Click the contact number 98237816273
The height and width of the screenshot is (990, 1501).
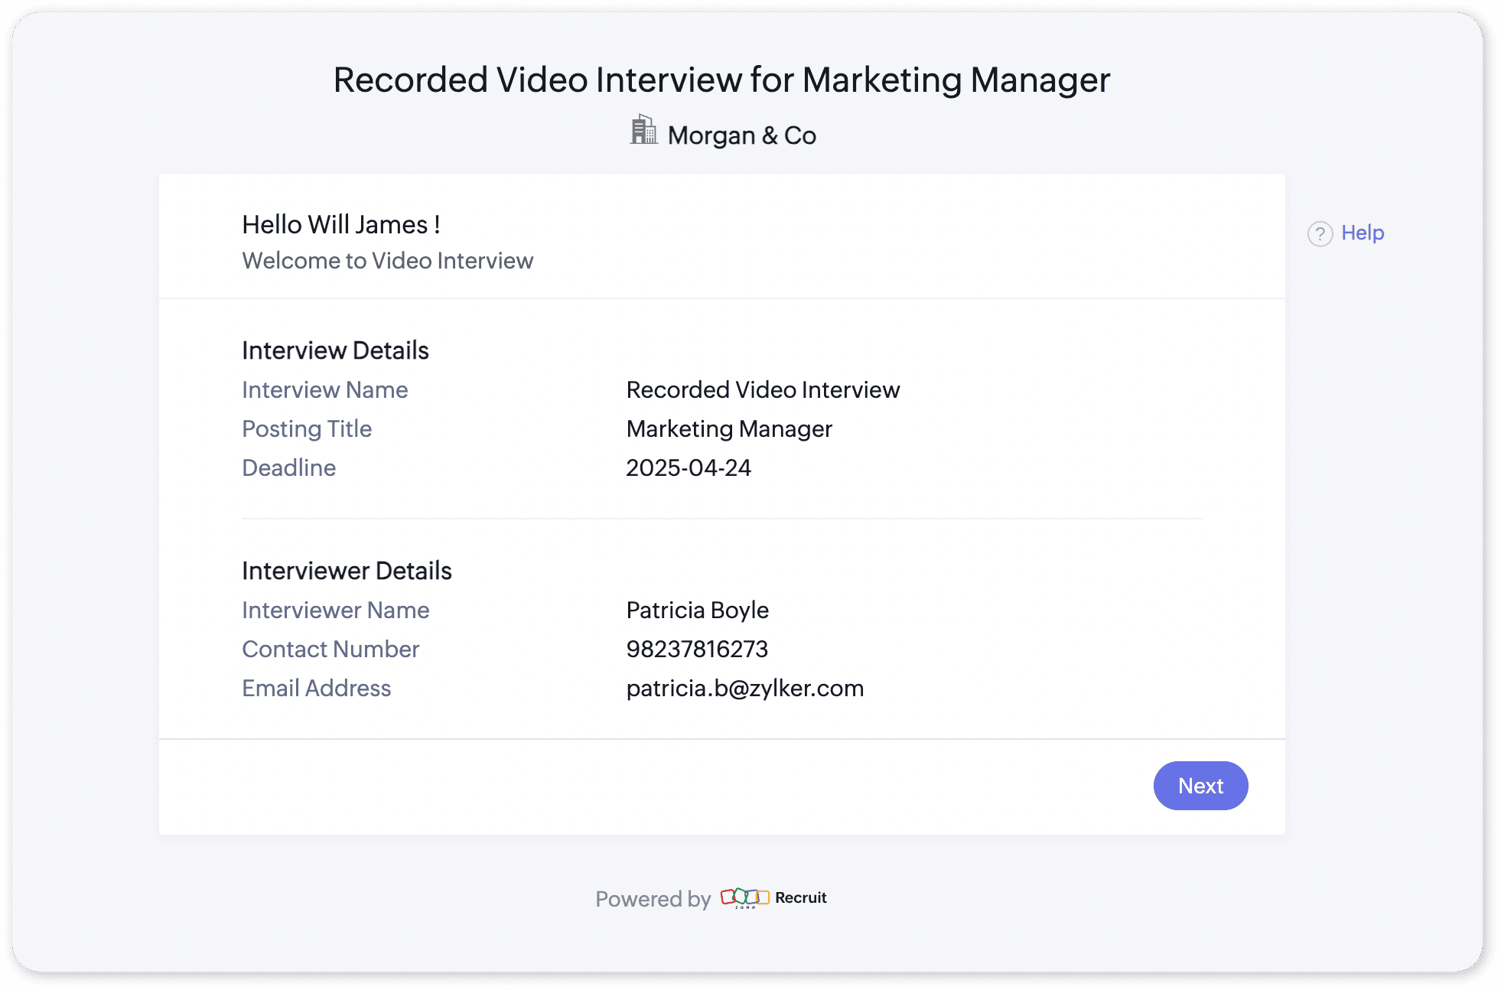(x=696, y=650)
